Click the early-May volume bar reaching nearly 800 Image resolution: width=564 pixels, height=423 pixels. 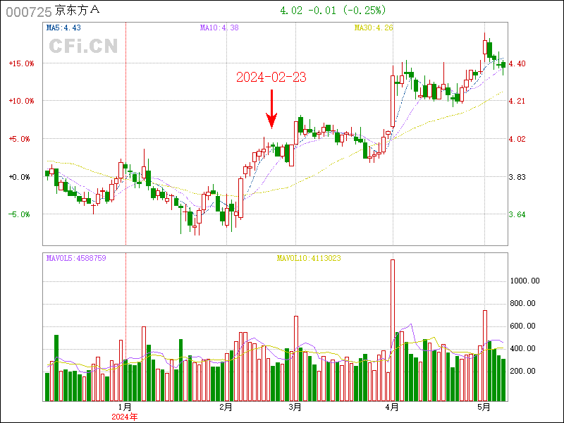coord(485,356)
